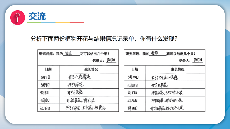The height and width of the screenshot is (129, 230).
Task: Click the 6月17日 row entry 结了4个小果
Action: [x=174, y=93]
